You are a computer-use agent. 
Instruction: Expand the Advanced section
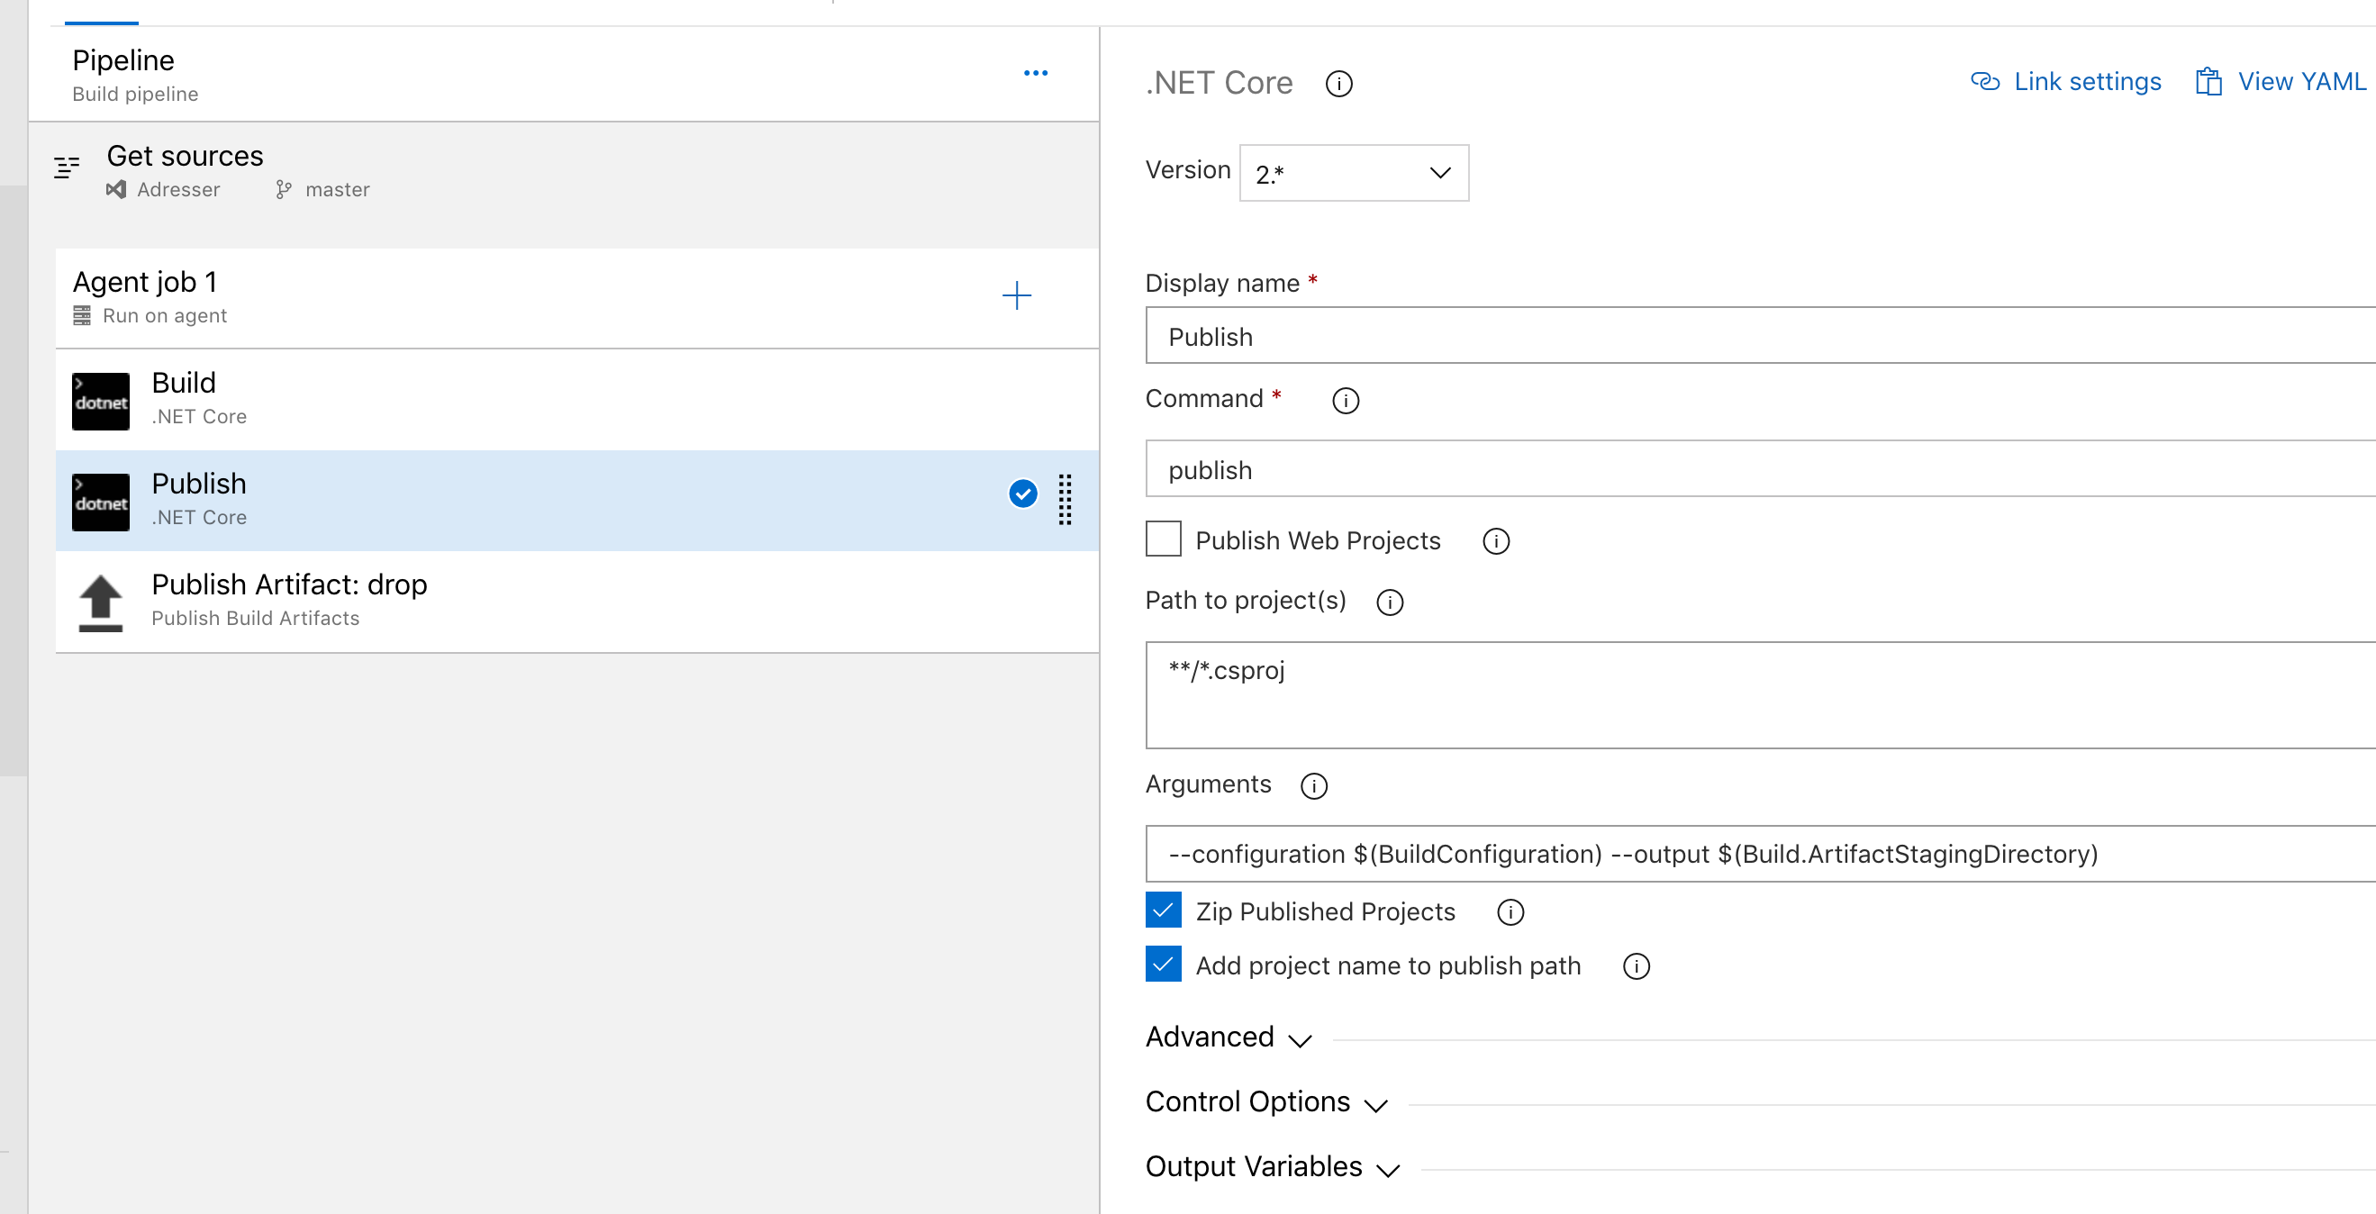click(1227, 1037)
